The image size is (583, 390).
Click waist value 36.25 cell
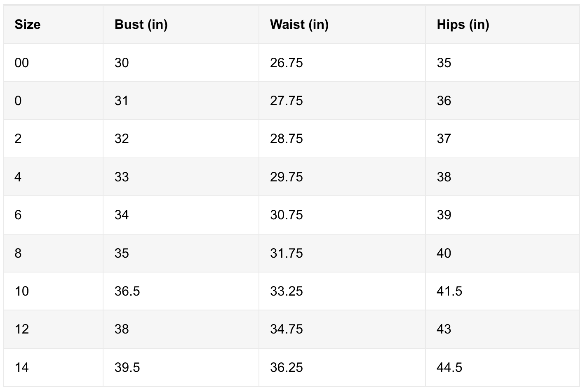tap(342, 367)
